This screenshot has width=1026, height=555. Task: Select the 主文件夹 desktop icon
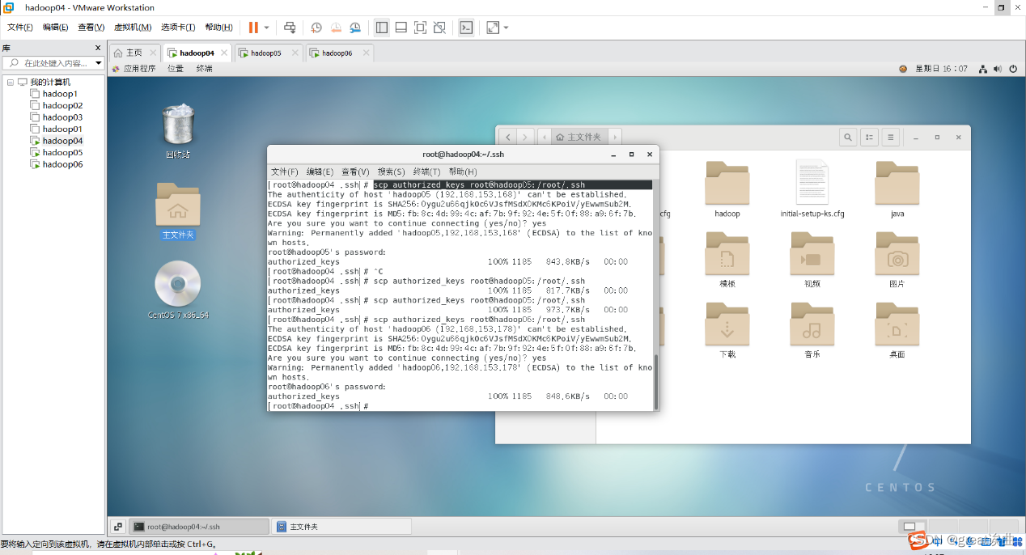coord(178,210)
